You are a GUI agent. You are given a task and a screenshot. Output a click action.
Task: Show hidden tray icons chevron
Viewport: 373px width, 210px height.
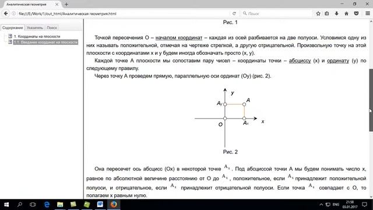321,205
